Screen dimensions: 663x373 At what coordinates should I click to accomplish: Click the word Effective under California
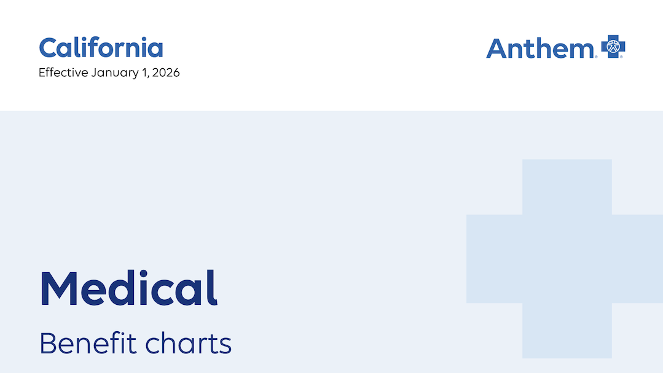[x=63, y=73]
